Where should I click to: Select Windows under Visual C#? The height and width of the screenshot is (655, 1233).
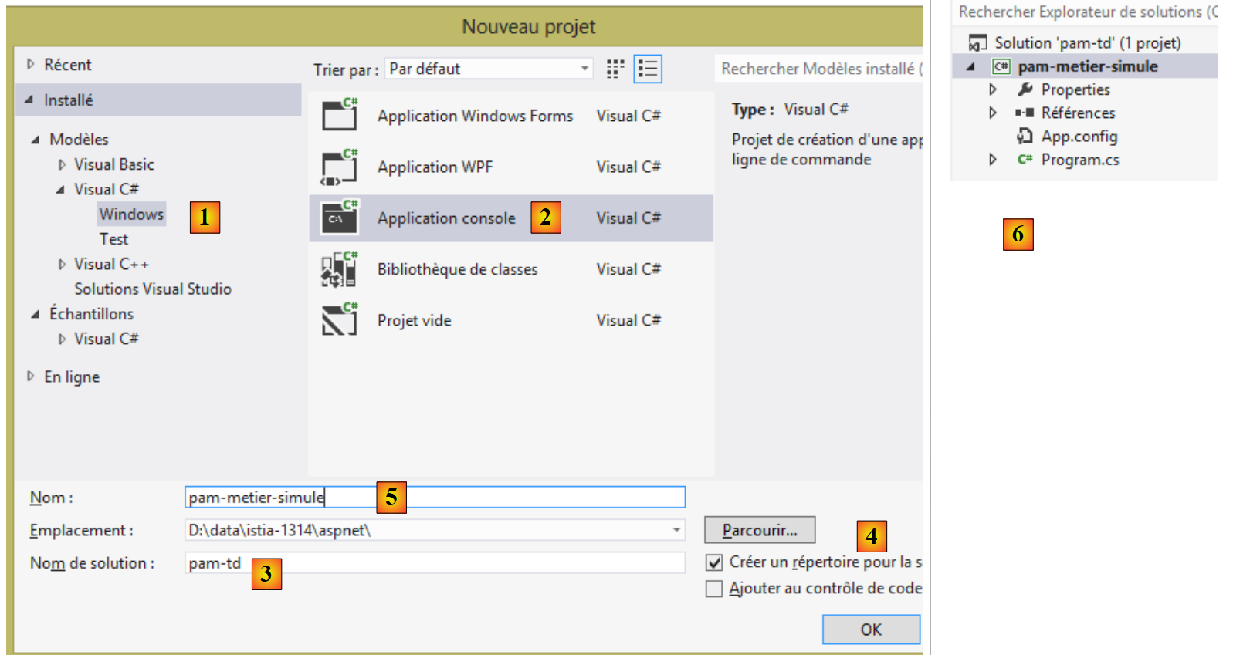(131, 214)
